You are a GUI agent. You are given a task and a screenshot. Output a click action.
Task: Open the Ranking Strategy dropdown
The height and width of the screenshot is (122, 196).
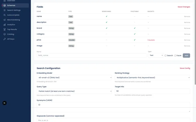[152, 78]
